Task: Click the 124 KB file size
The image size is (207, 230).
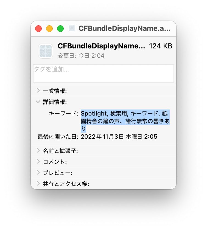Action: pyautogui.click(x=161, y=46)
